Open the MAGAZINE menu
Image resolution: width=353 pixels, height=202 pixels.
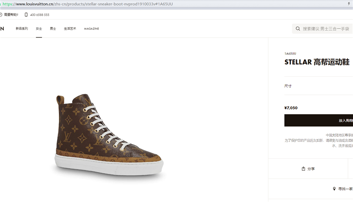[x=91, y=29]
